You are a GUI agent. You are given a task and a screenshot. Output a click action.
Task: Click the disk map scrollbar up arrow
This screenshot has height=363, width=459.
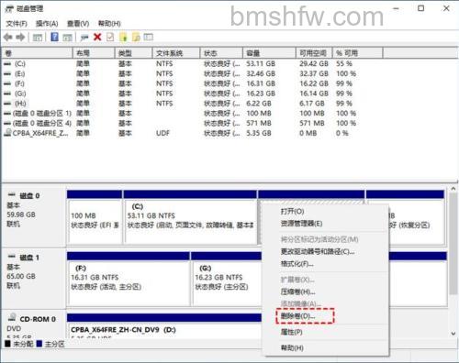click(x=453, y=189)
